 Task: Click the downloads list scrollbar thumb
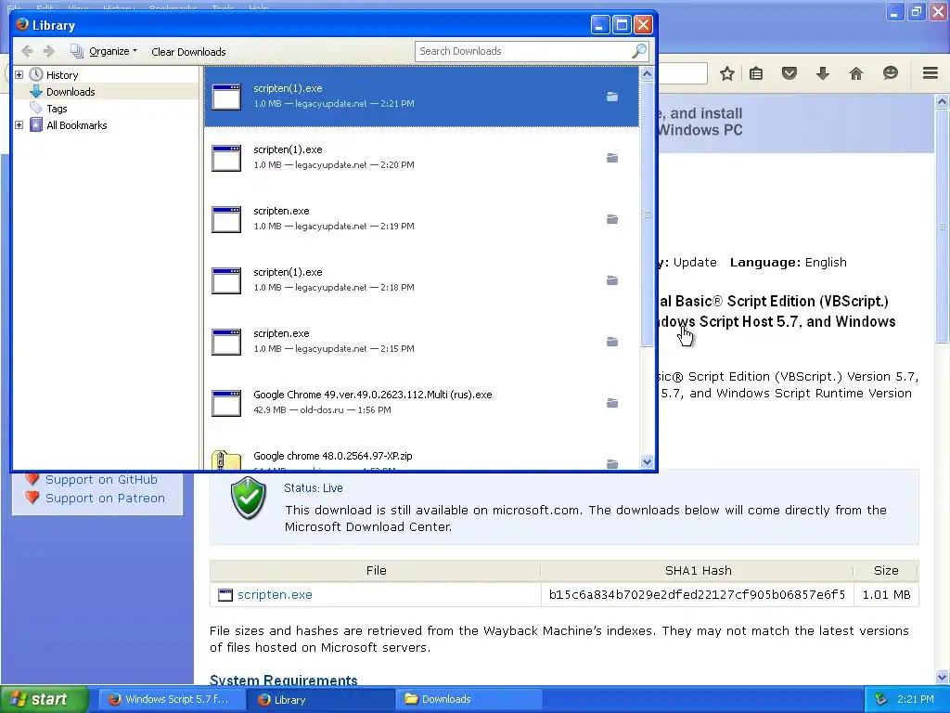(647, 214)
